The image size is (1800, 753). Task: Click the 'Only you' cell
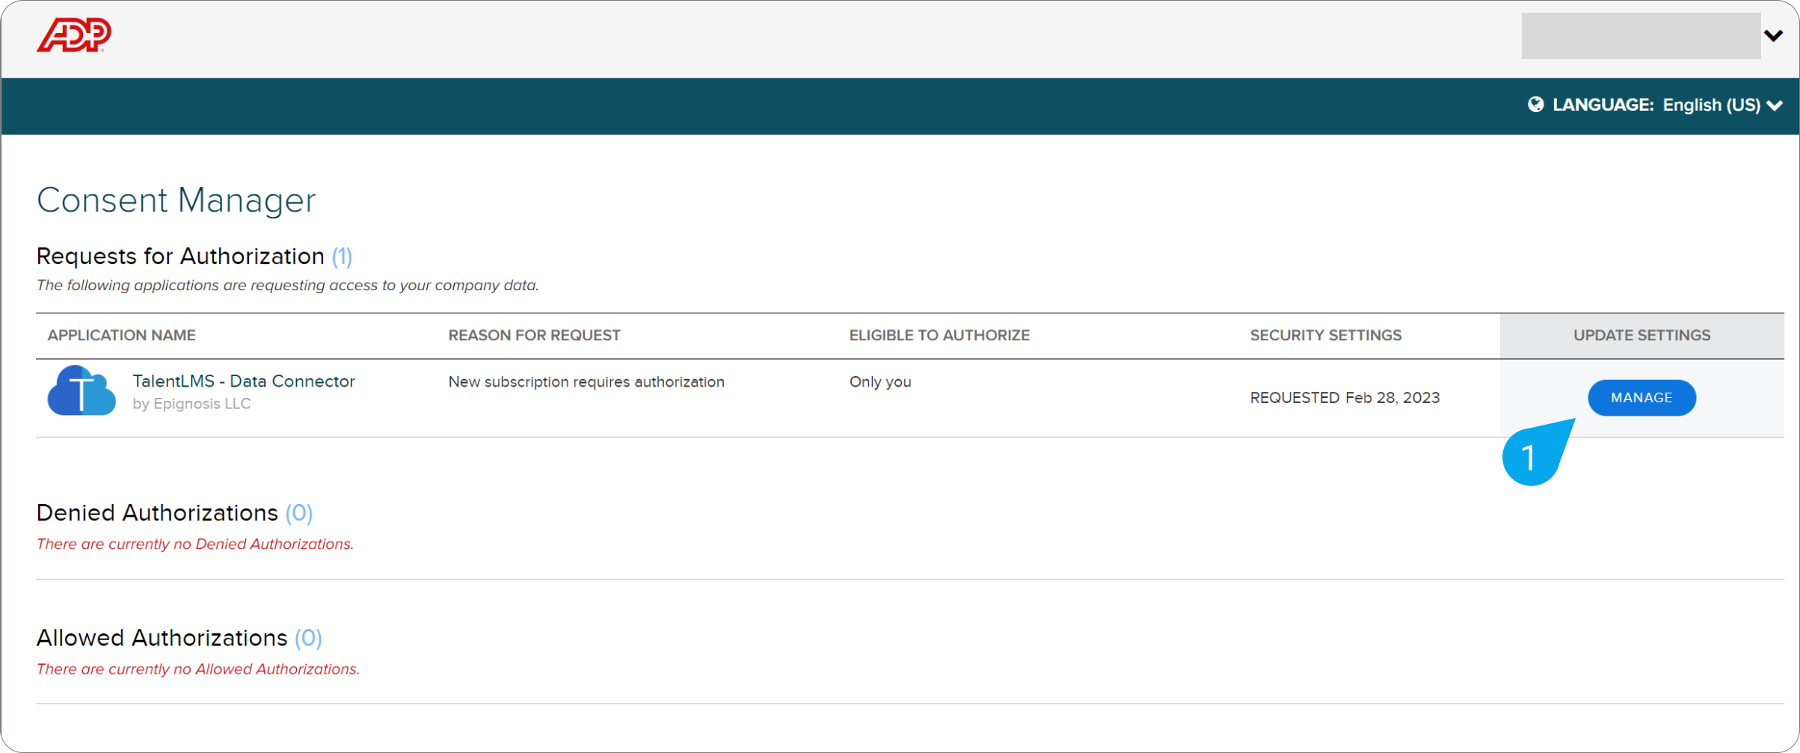pyautogui.click(x=880, y=382)
